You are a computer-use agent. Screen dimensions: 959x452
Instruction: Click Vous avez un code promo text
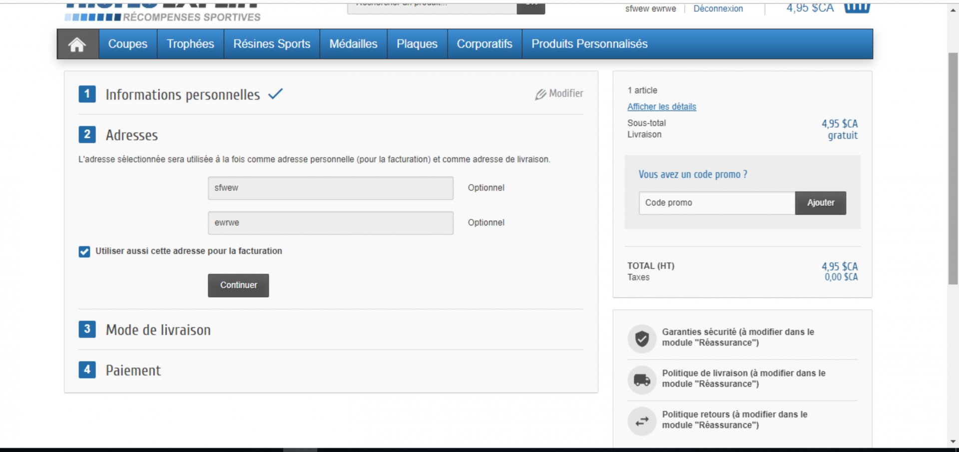[693, 174]
